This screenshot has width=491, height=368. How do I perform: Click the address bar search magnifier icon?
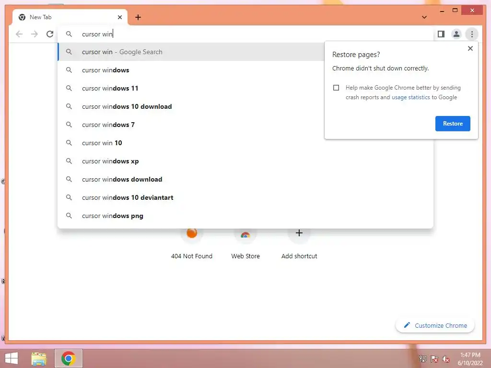click(69, 34)
